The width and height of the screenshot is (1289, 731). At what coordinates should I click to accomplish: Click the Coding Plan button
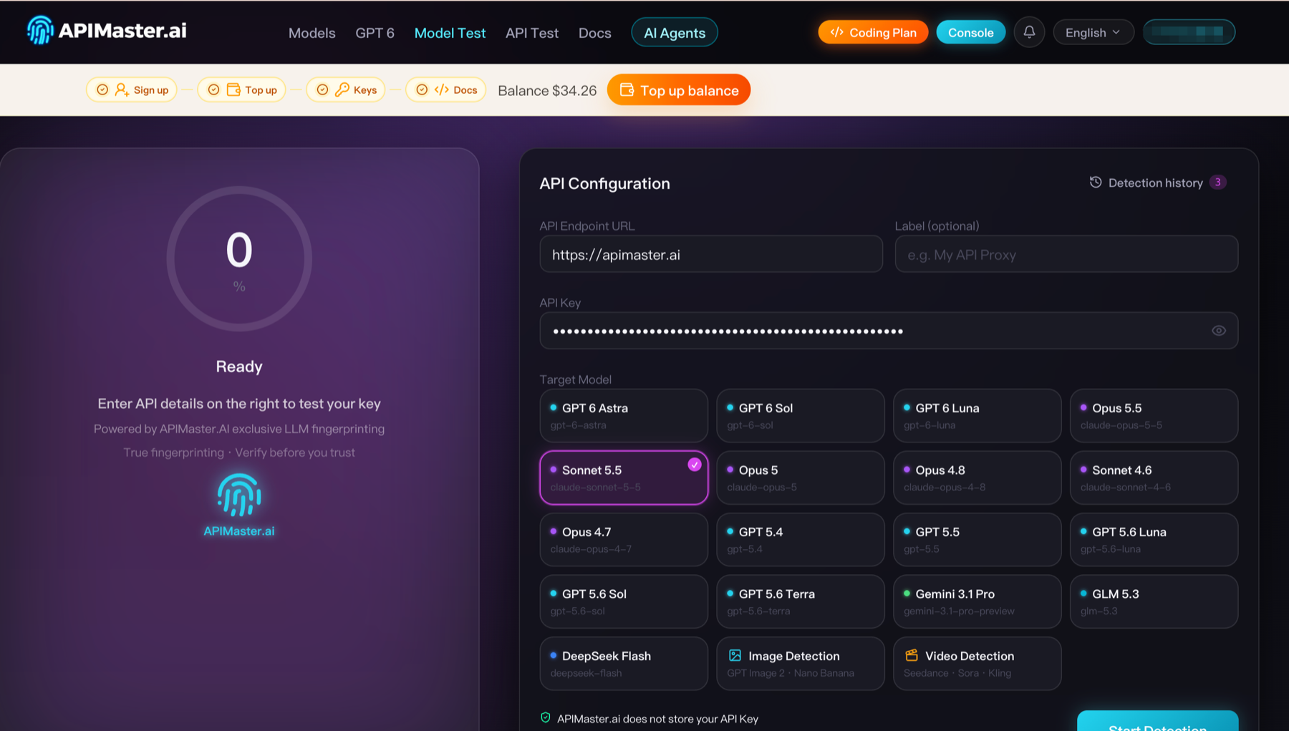click(x=873, y=32)
